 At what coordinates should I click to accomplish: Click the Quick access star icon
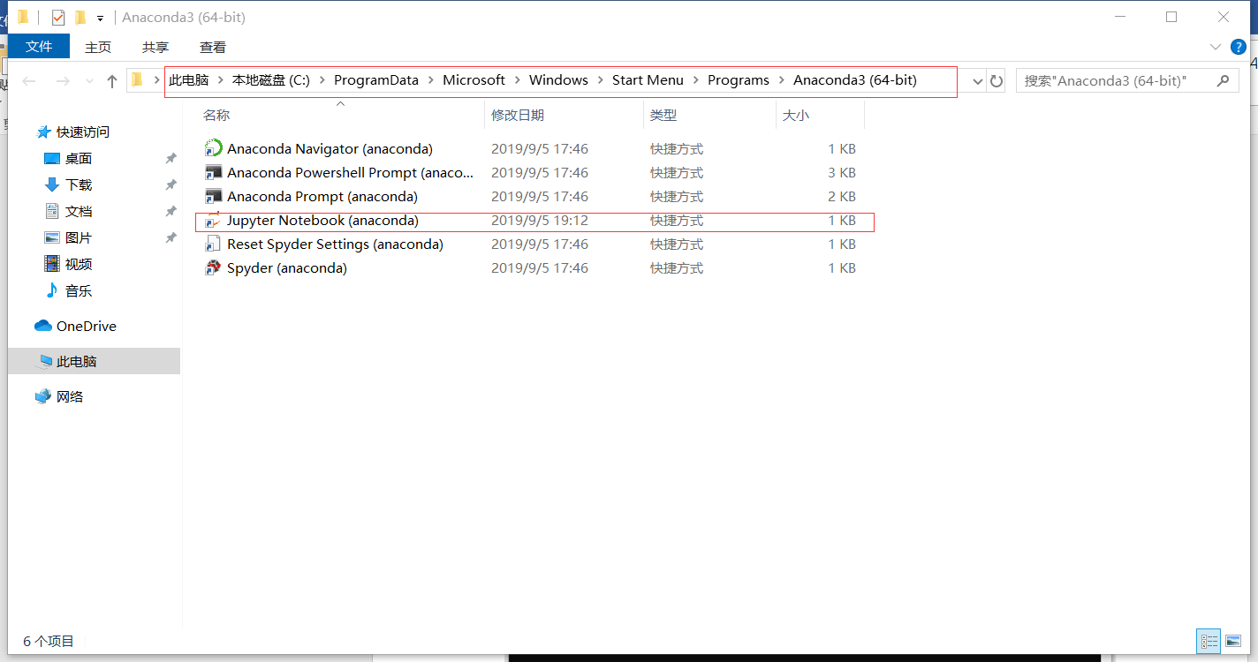pyautogui.click(x=44, y=132)
